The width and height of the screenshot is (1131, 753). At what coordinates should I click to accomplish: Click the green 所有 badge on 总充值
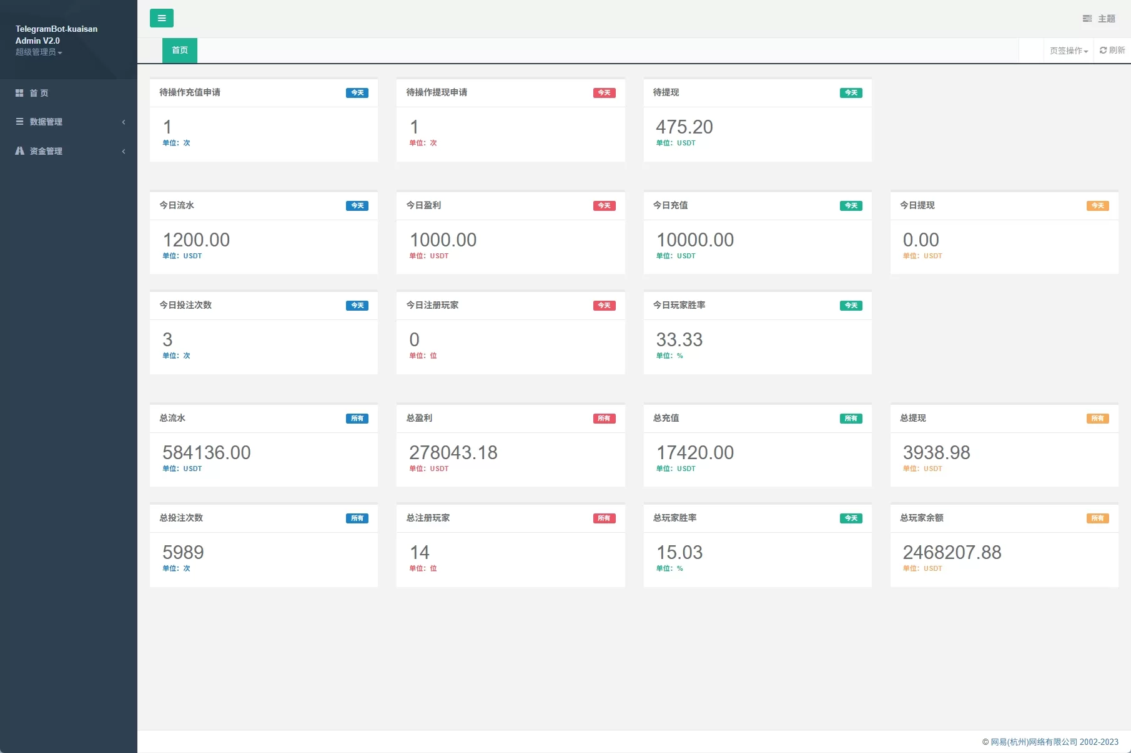pos(851,419)
